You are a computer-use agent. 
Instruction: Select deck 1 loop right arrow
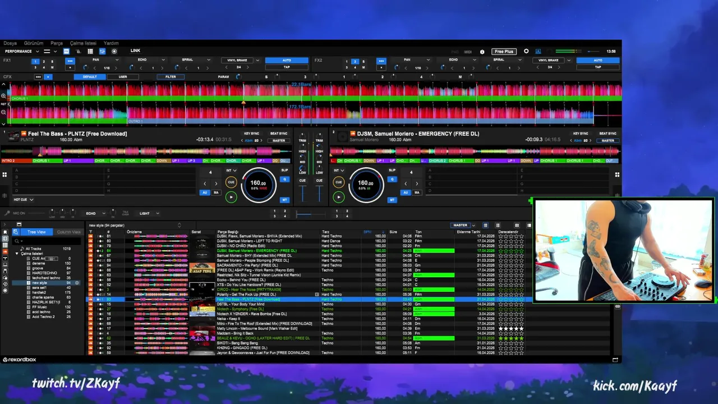216,183
